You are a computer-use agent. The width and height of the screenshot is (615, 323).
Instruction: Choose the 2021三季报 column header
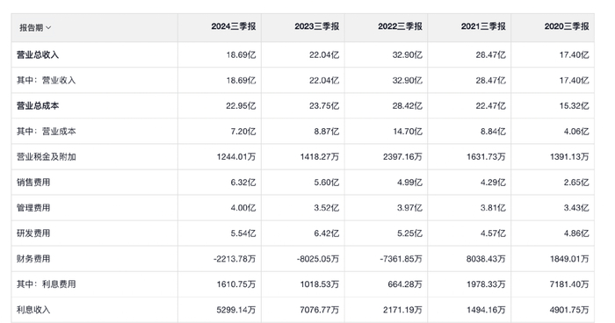(x=483, y=26)
